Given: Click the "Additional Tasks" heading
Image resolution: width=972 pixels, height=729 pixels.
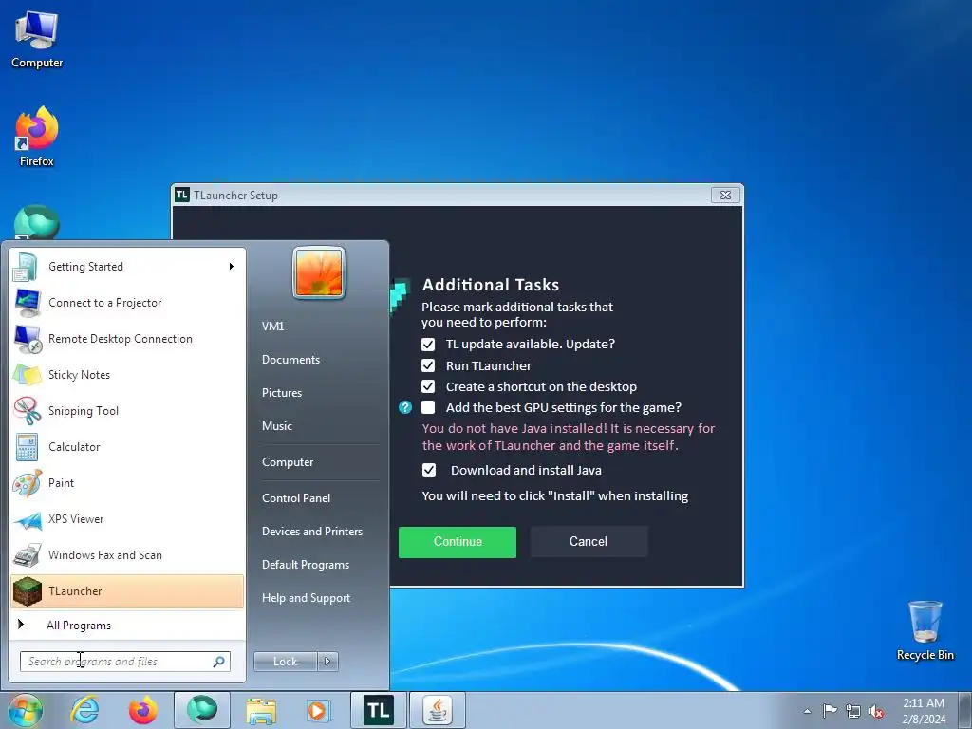Looking at the screenshot, I should (491, 285).
